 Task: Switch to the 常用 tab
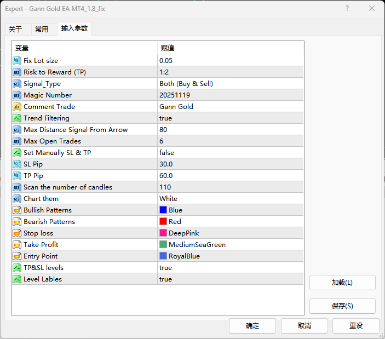click(42, 29)
